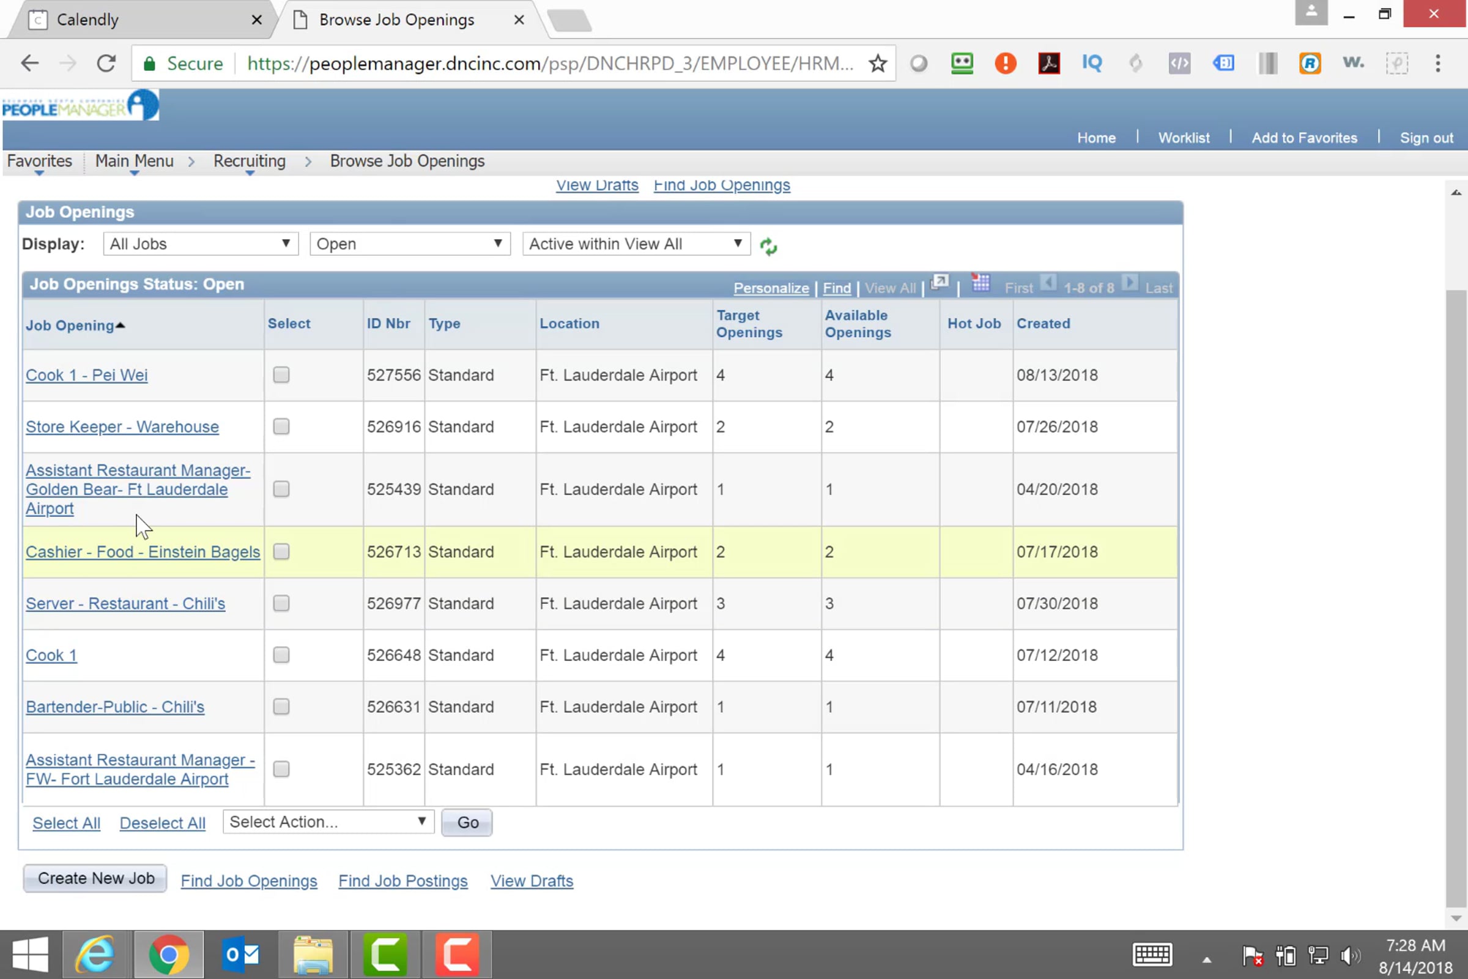
Task: Open the Store Keeper - Warehouse job link
Action: click(122, 426)
